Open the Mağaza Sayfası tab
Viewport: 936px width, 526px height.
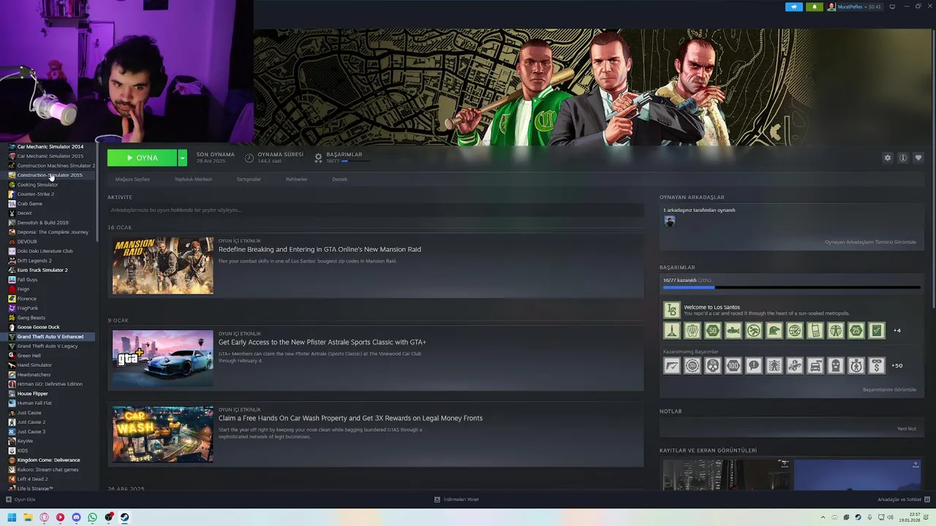[132, 179]
